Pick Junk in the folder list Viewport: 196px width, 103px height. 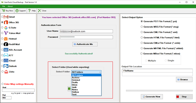coord(86,87)
